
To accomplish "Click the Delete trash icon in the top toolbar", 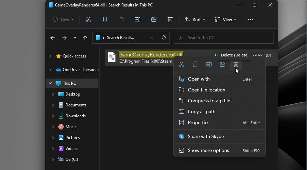I will click(170, 19).
